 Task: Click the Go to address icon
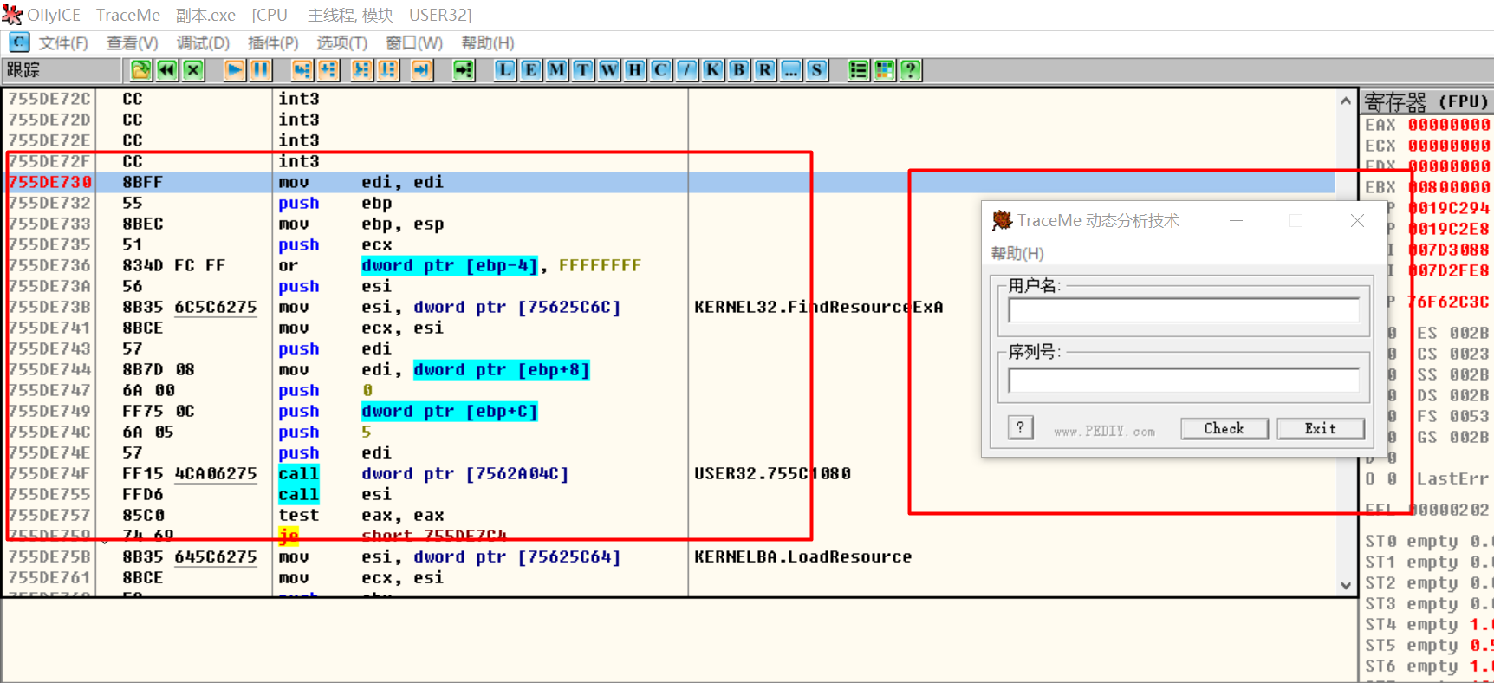coord(464,70)
